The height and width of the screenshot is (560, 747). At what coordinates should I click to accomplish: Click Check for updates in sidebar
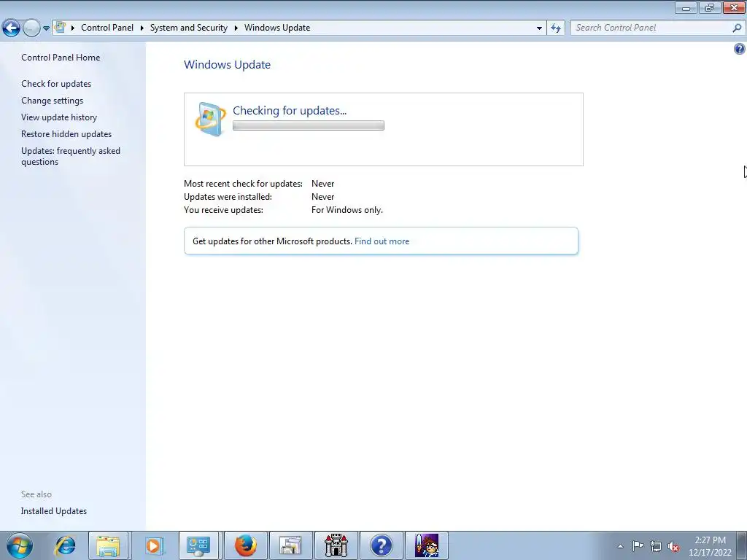pyautogui.click(x=56, y=83)
